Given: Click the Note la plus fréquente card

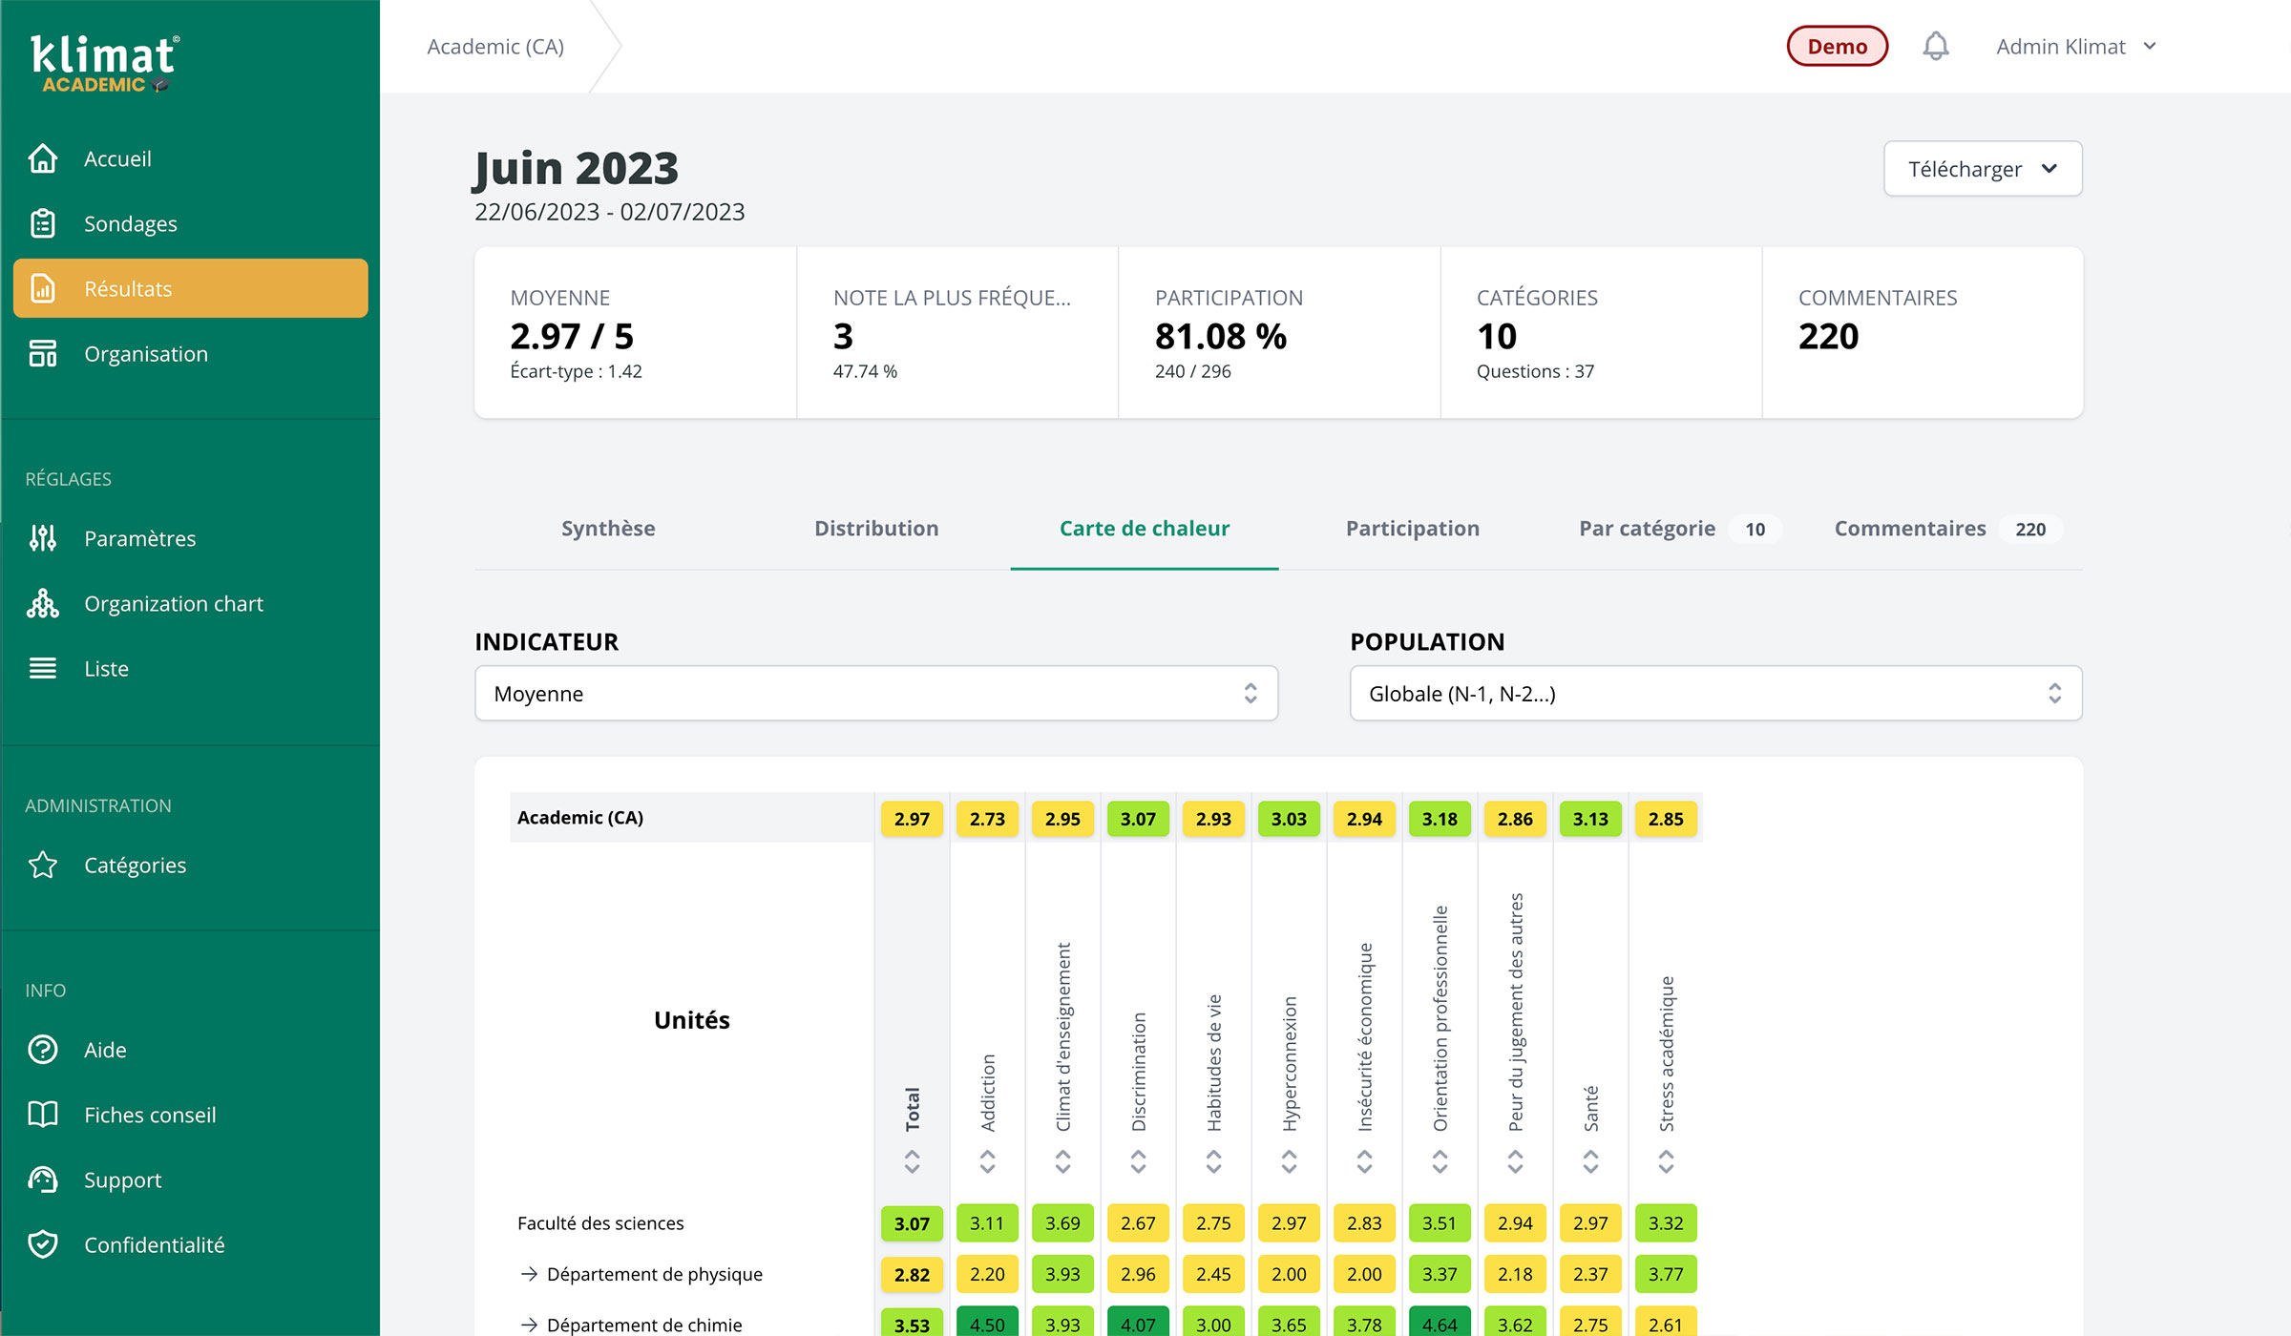Looking at the screenshot, I should click(957, 333).
